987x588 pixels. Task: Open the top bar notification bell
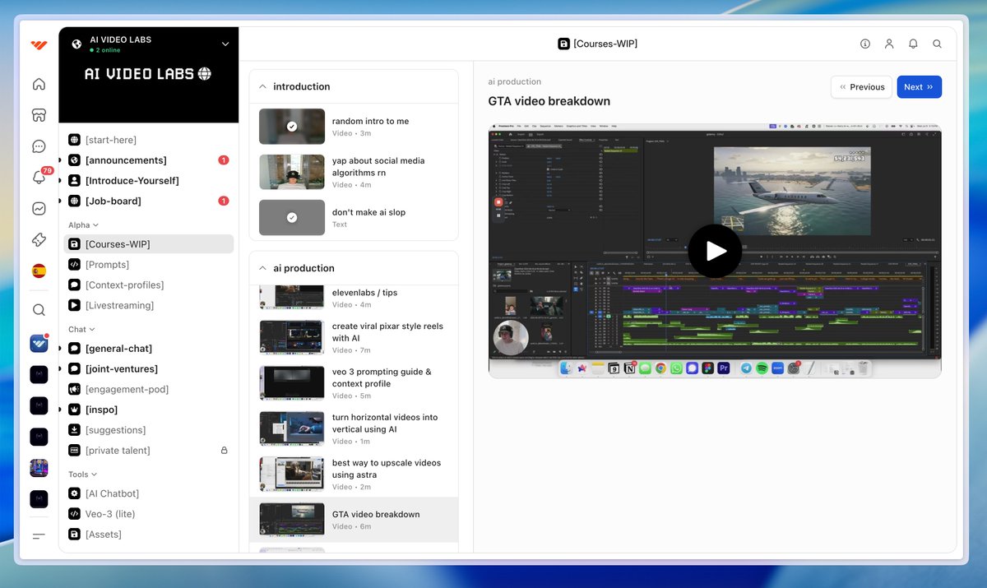[913, 44]
